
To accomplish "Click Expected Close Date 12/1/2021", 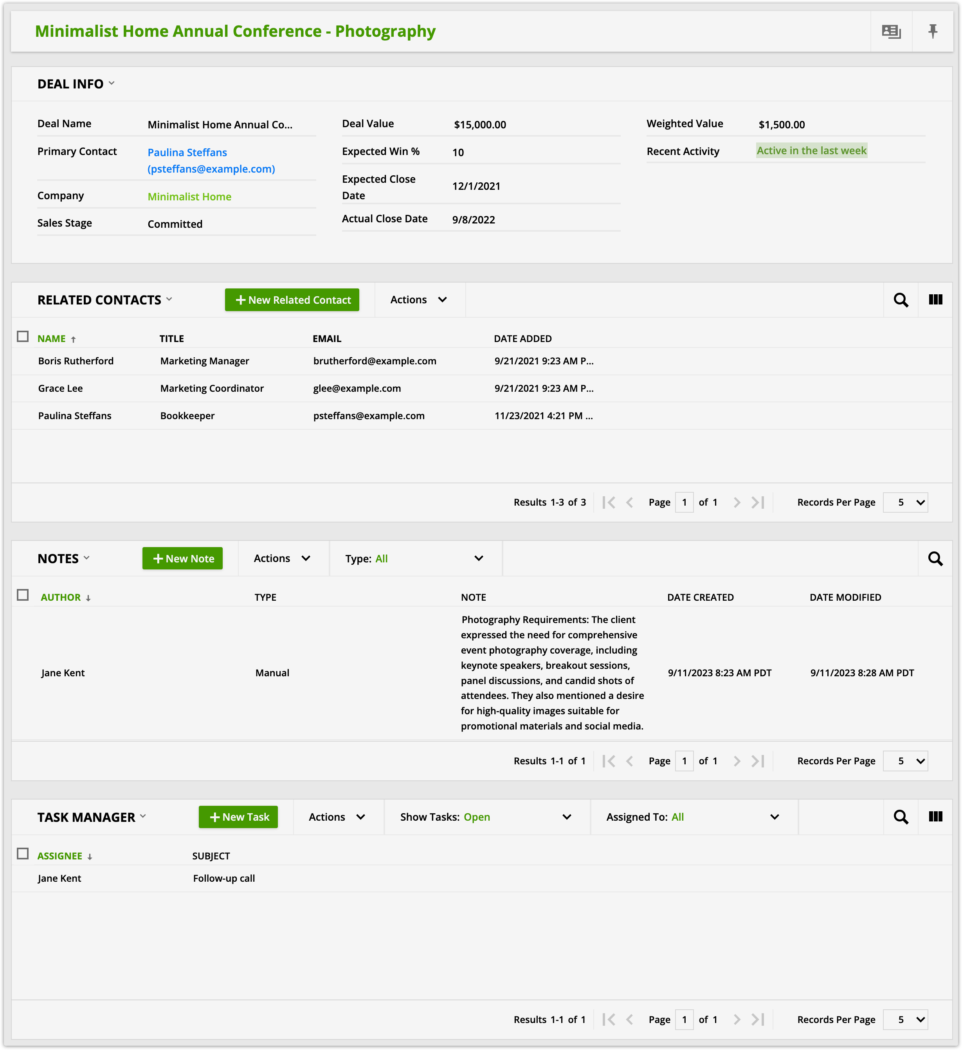I will [x=476, y=186].
